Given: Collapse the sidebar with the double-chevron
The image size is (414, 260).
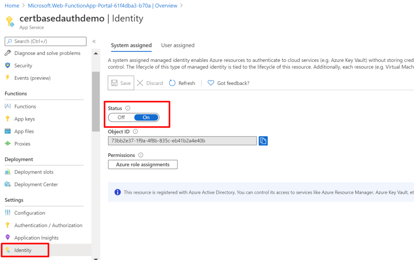Looking at the screenshot, I should tap(94, 41).
